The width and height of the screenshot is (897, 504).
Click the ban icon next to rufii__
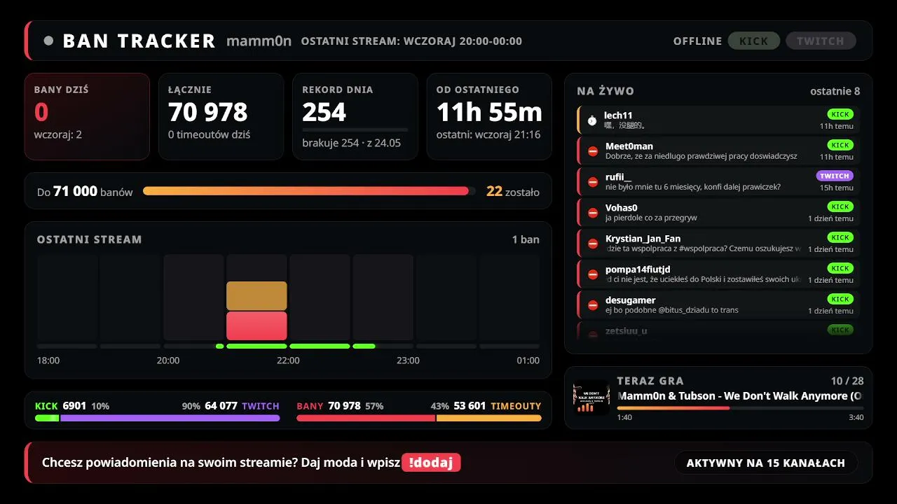[x=593, y=182]
